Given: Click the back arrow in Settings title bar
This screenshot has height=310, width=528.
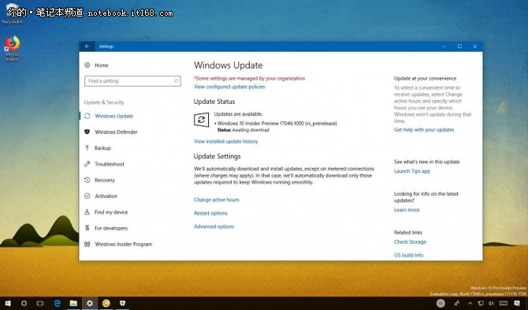Looking at the screenshot, I should tap(87, 46).
